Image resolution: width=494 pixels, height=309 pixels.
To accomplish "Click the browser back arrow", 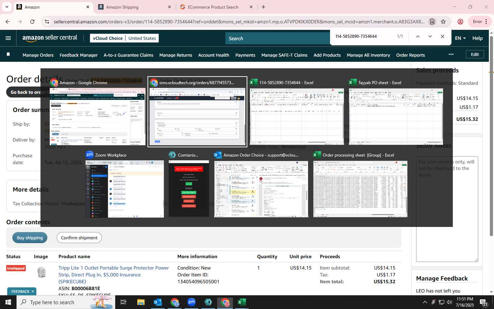I will pos(8,22).
